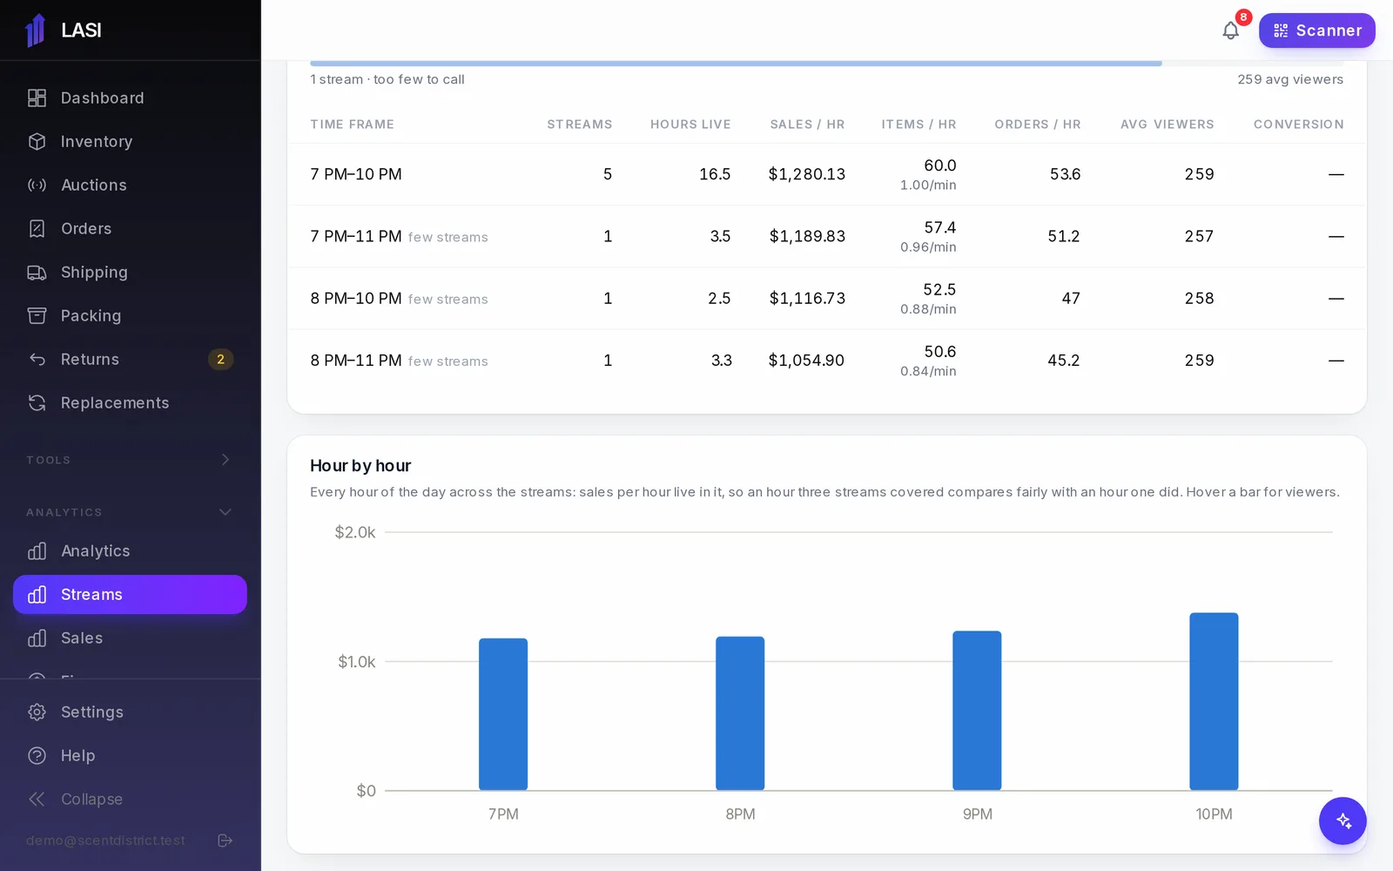Click the Sales chart icon
Image resolution: width=1393 pixels, height=871 pixels.
coord(37,638)
